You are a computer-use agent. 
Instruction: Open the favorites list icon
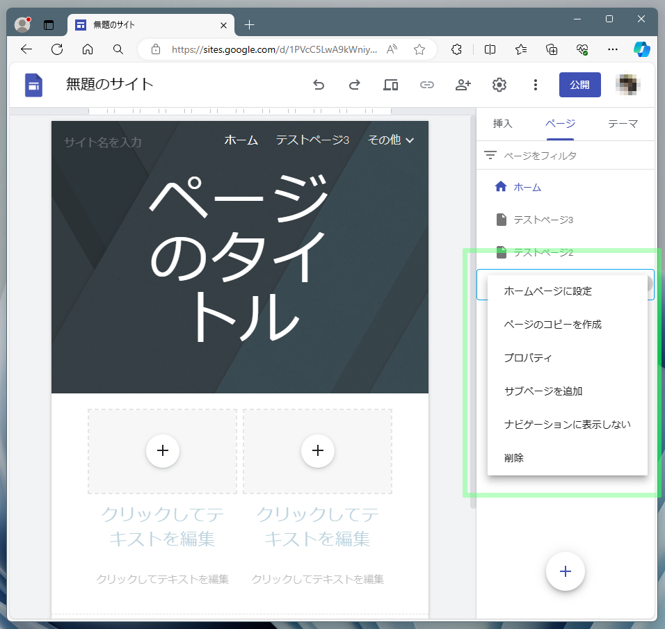pyautogui.click(x=521, y=49)
